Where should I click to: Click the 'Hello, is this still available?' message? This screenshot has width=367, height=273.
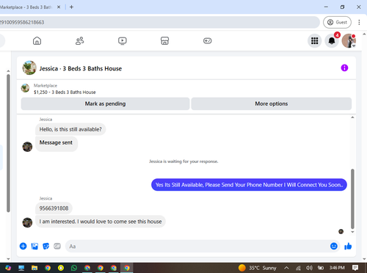(70, 129)
